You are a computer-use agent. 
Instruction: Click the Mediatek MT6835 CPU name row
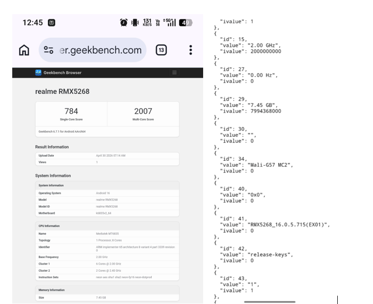107,234
